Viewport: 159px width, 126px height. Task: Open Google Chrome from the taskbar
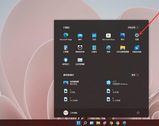tap(111, 123)
